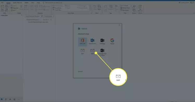Image resolution: width=195 pixels, height=102 pixels.
Task: Open the Rules dropdown
Action: (99, 8)
